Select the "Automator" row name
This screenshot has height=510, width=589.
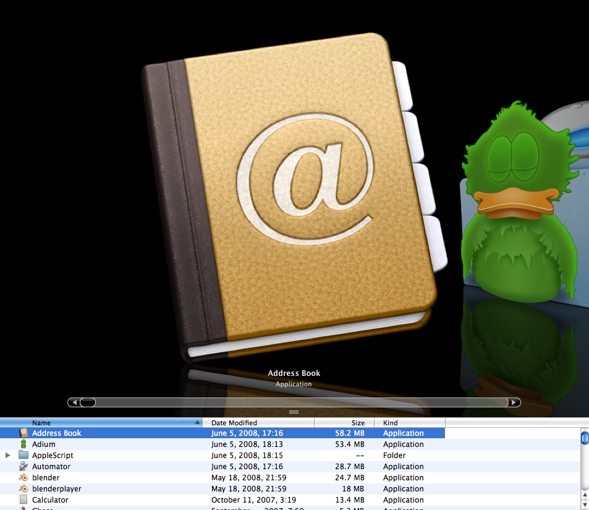click(x=51, y=466)
